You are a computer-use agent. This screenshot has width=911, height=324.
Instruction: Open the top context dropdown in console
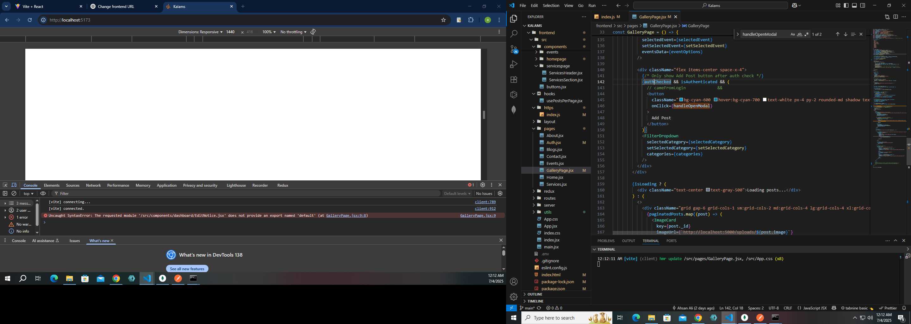28,194
